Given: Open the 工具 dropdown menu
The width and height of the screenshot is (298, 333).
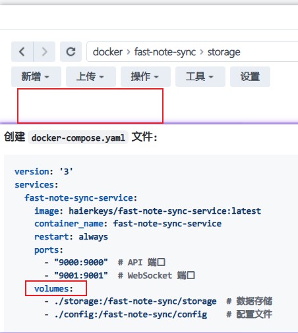Looking at the screenshot, I should click(200, 76).
